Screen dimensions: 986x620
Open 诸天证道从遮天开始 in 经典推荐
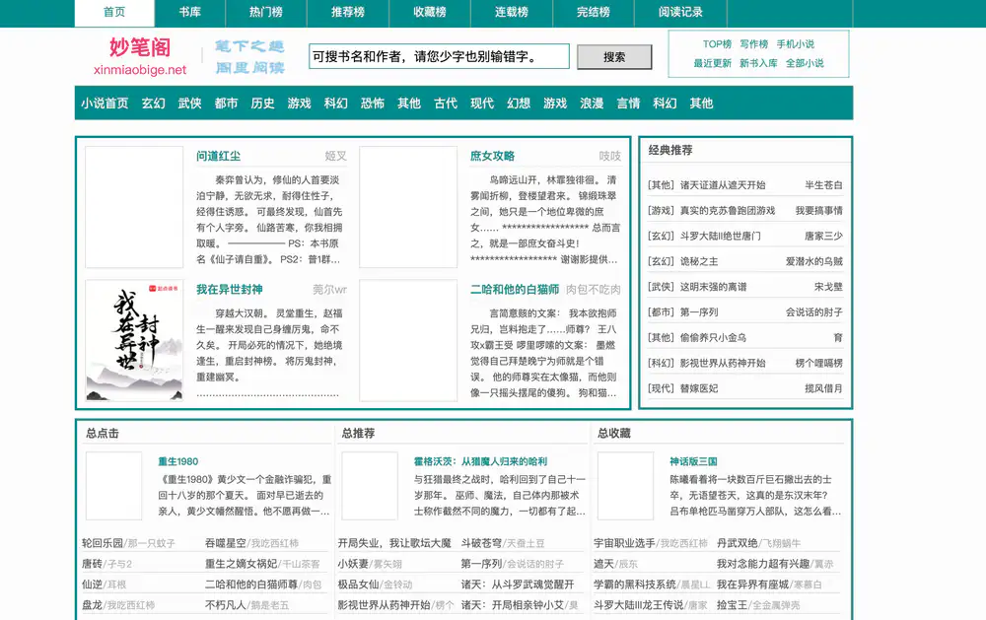coord(723,185)
